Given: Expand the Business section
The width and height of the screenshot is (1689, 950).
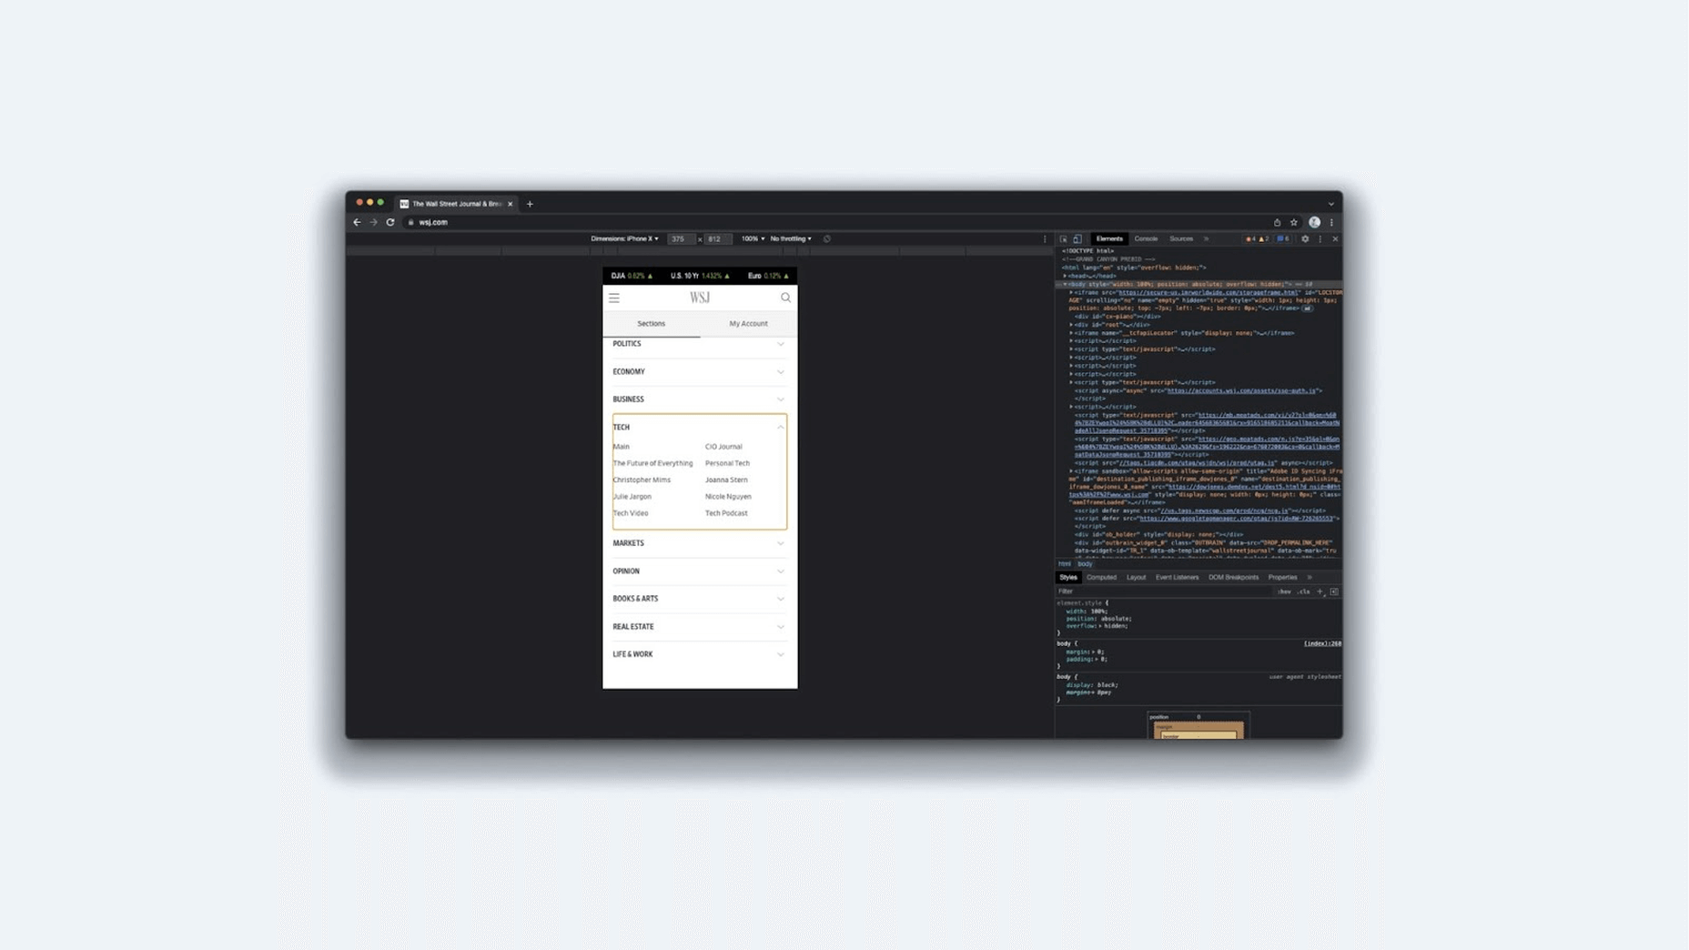Looking at the screenshot, I should [699, 399].
